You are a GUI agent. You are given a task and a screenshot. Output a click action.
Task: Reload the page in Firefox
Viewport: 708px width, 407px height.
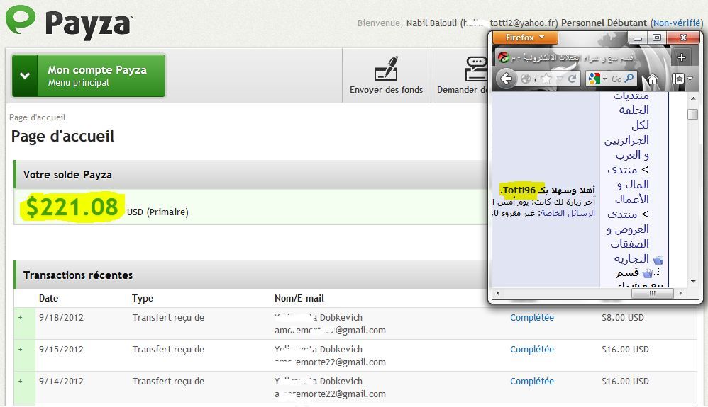point(572,79)
